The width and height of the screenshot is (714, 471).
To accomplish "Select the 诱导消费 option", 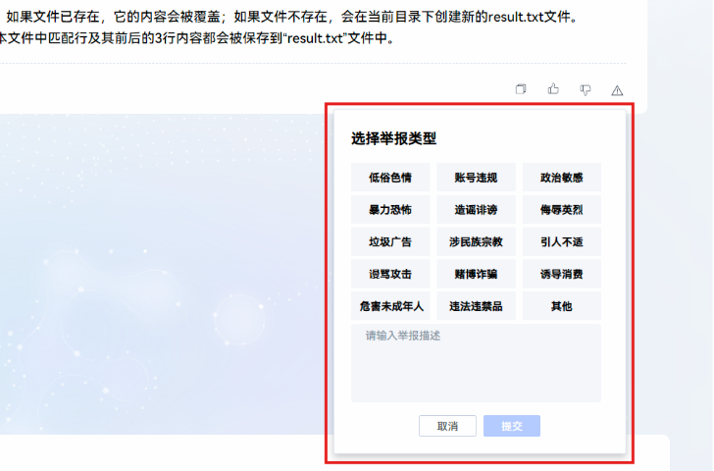I will tap(561, 274).
